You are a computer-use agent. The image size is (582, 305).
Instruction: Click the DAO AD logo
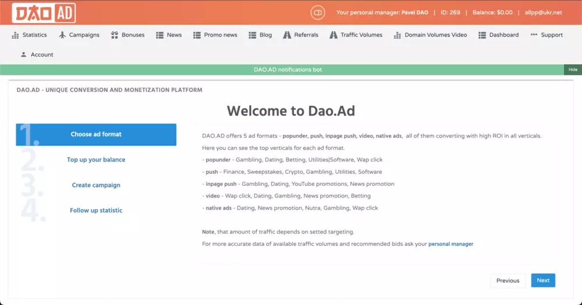(x=44, y=13)
